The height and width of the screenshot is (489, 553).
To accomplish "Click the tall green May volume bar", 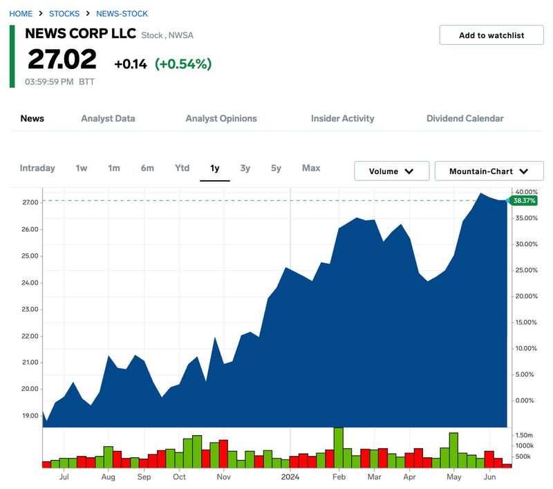I will point(453,450).
